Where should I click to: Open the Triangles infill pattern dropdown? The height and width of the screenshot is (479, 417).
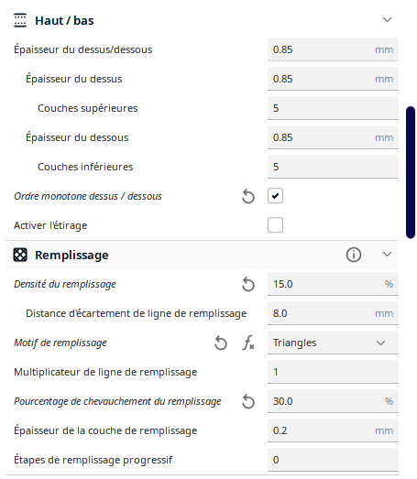point(333,343)
